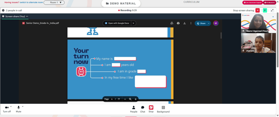
Task: Reset zoom with magnifier icon
Action: click(x=130, y=99)
